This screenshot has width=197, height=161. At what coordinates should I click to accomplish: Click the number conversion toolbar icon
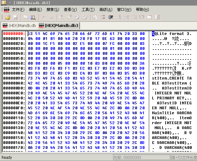click(142, 17)
